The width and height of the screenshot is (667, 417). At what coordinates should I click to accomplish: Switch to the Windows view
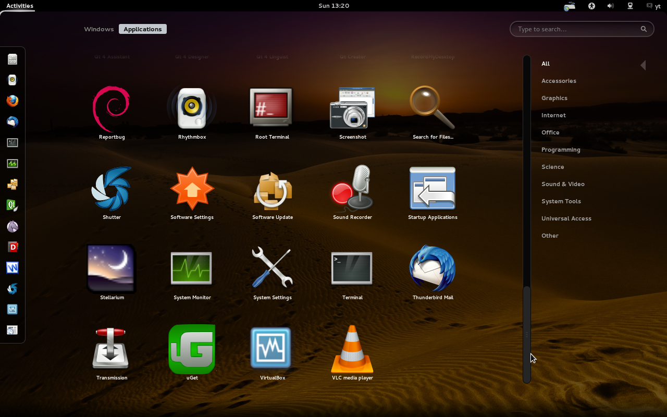coord(98,29)
